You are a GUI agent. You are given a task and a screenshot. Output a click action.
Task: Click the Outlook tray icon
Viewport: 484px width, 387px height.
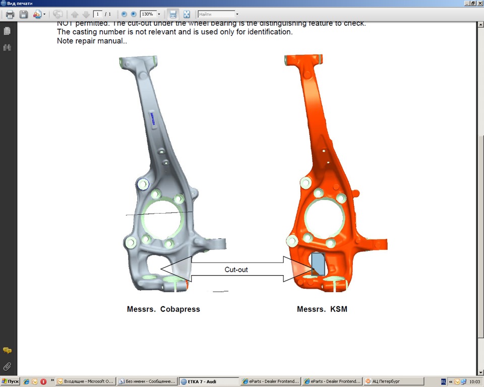(457, 382)
